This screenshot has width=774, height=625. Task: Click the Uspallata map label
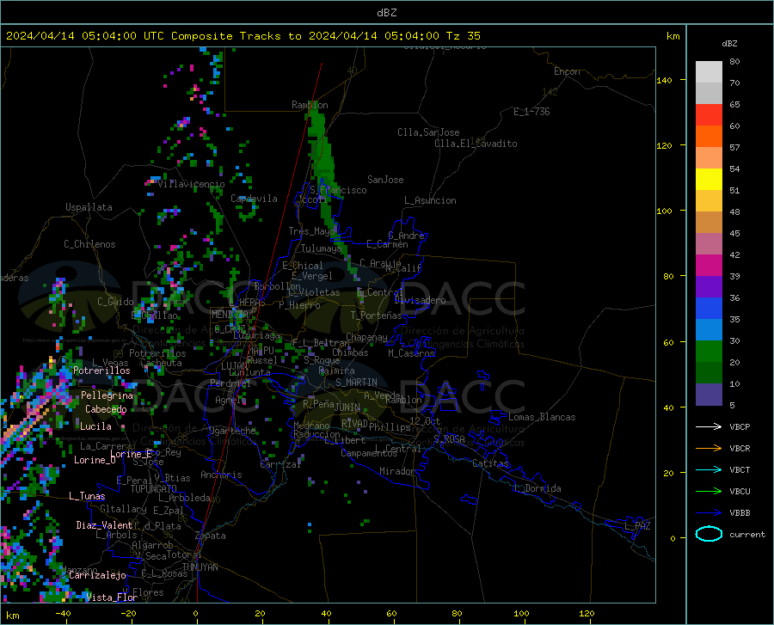point(89,207)
